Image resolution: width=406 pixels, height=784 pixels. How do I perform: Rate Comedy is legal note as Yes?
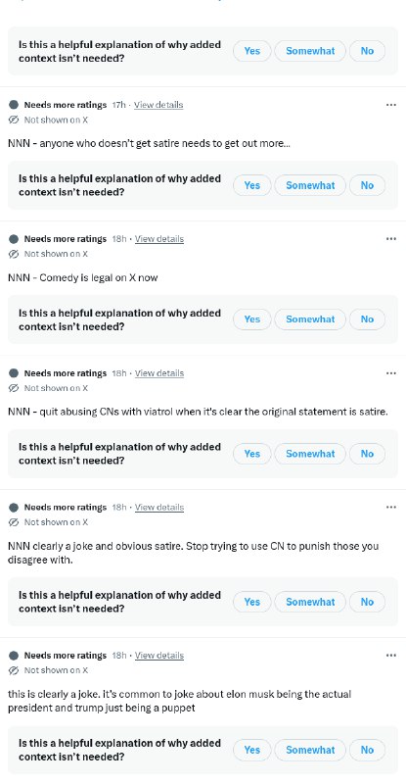point(252,319)
